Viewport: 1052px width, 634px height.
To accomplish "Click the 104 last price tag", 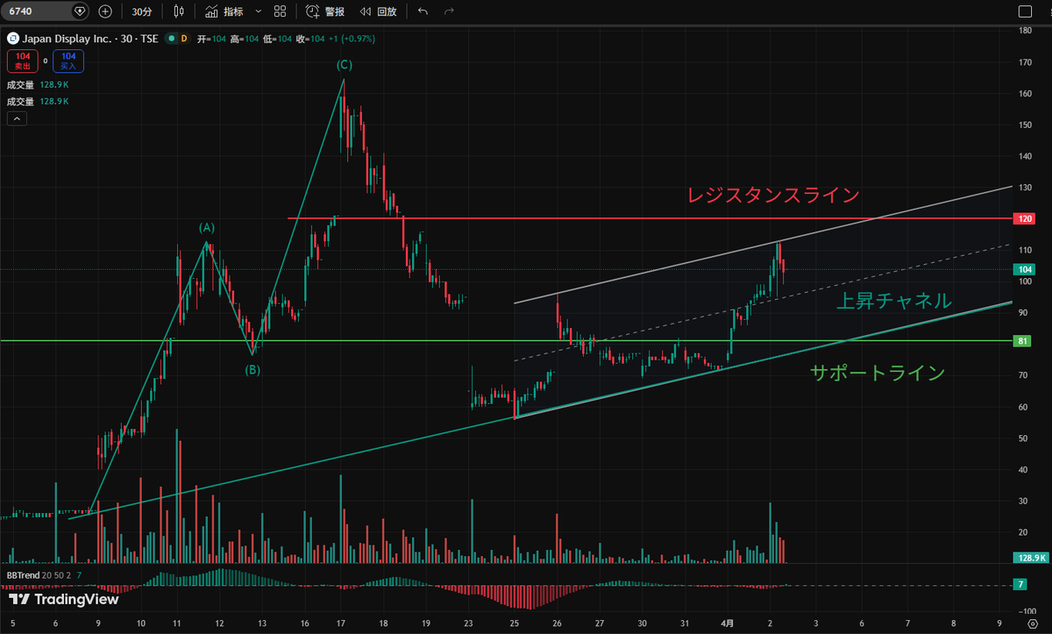I will pos(1026,269).
